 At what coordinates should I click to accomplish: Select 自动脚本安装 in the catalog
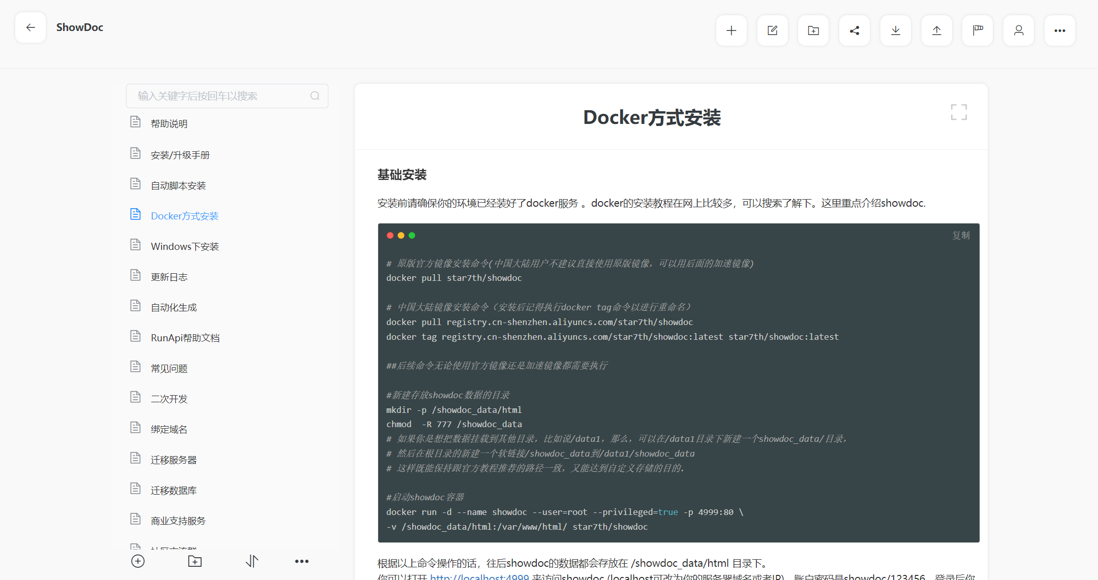tap(178, 185)
